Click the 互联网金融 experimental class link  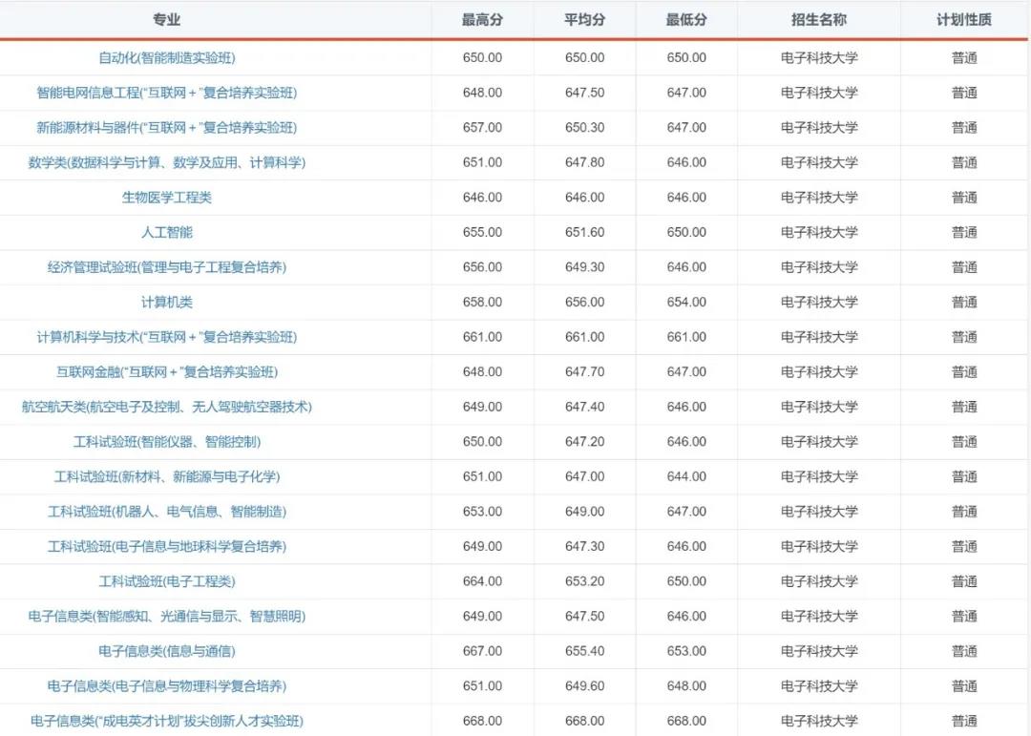click(167, 371)
